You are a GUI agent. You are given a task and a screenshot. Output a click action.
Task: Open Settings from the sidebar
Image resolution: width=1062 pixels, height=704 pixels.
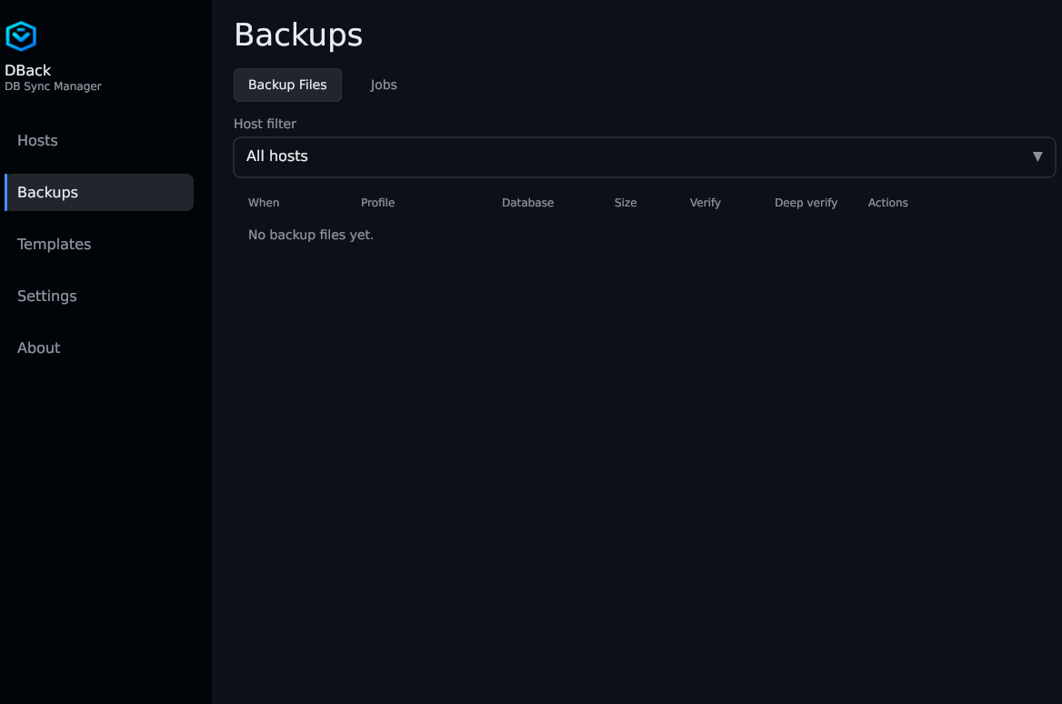[x=99, y=297]
